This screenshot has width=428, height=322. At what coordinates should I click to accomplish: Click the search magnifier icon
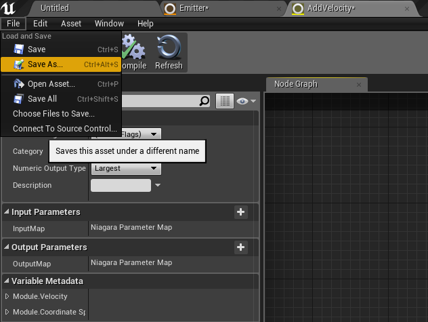204,101
